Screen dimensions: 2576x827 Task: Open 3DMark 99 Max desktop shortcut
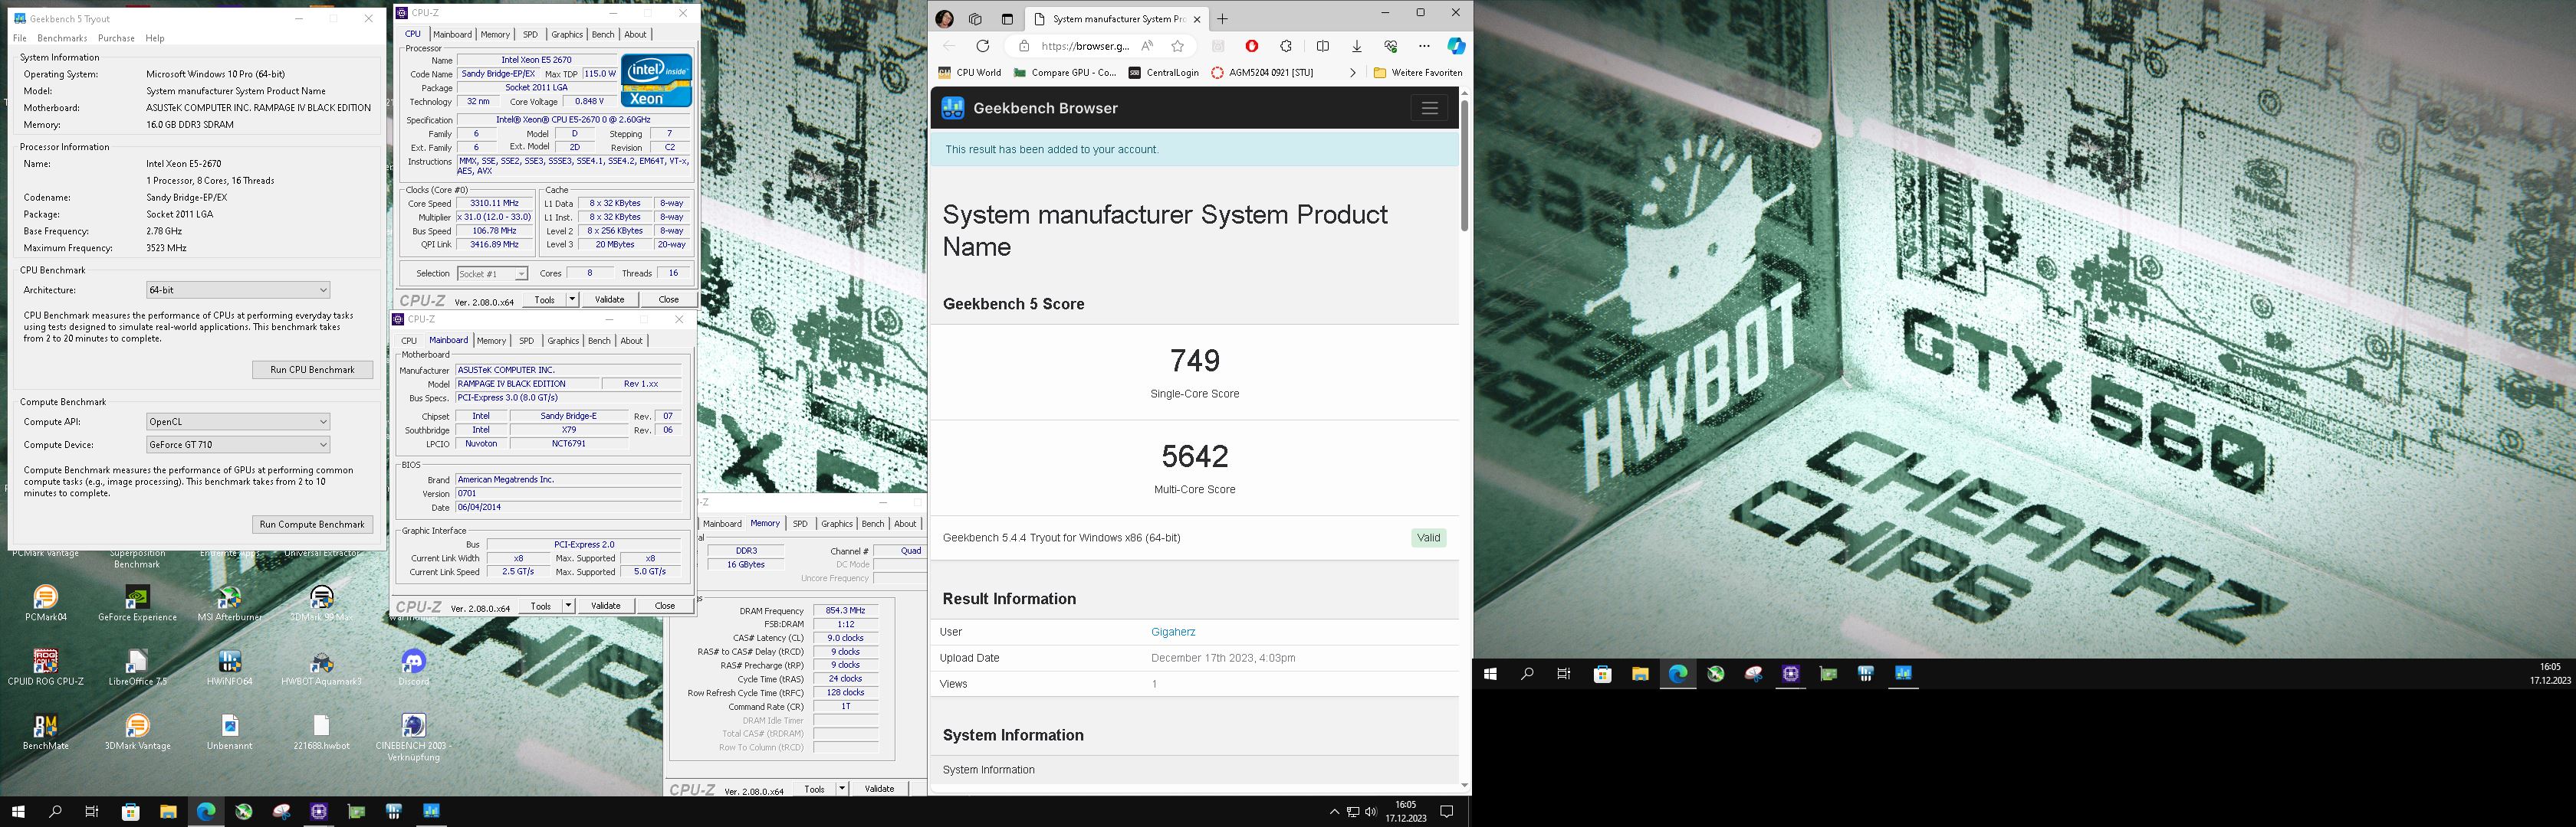click(321, 603)
